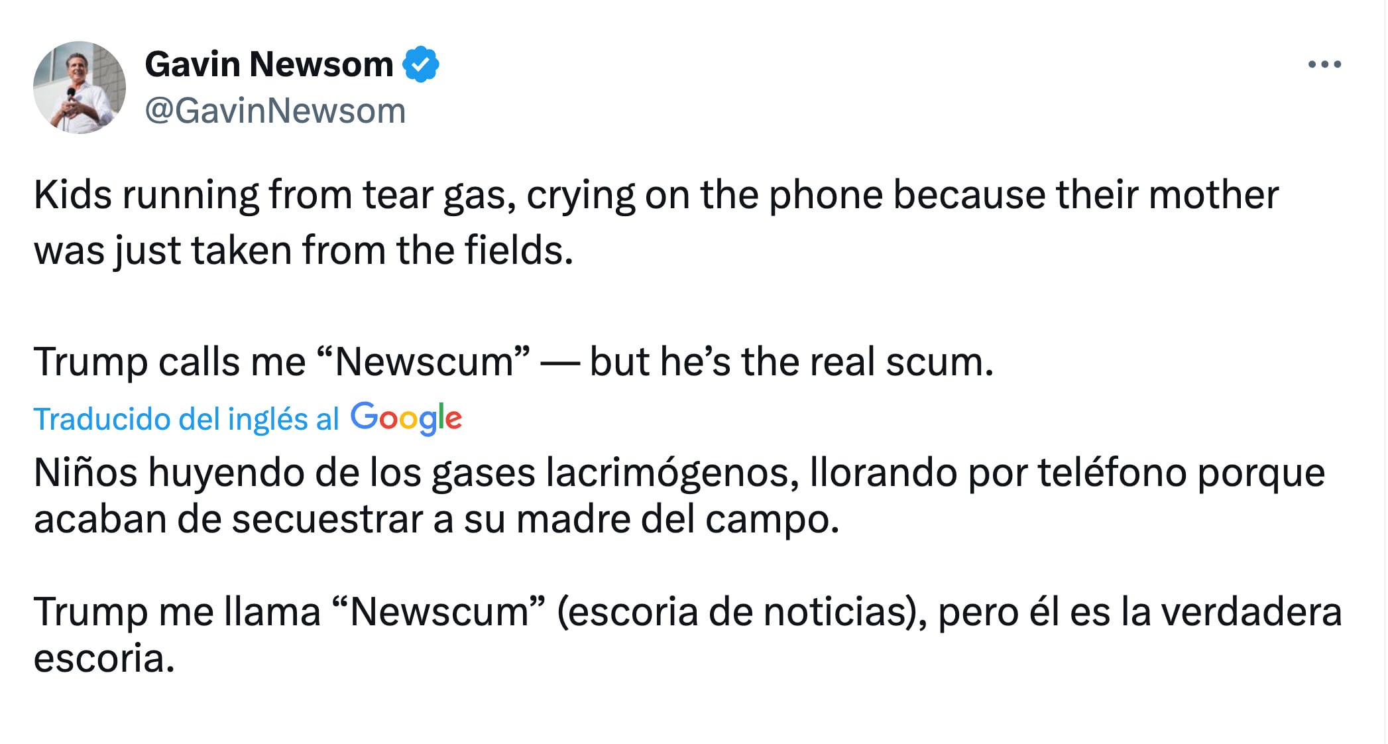Viewport: 1388px width, 744px height.
Task: Click the phrase "but he's the real scum."
Action: [791, 362]
